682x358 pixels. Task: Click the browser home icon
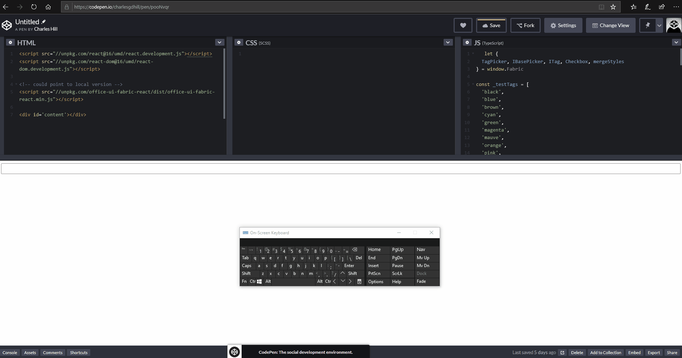click(x=48, y=7)
